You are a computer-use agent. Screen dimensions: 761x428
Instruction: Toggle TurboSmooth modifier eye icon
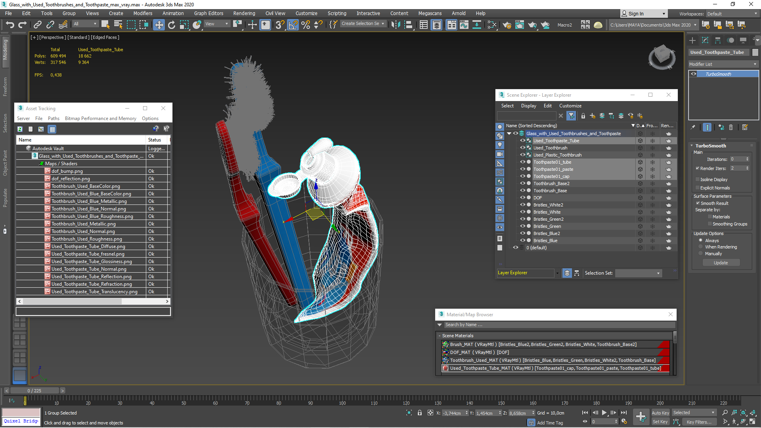point(694,74)
